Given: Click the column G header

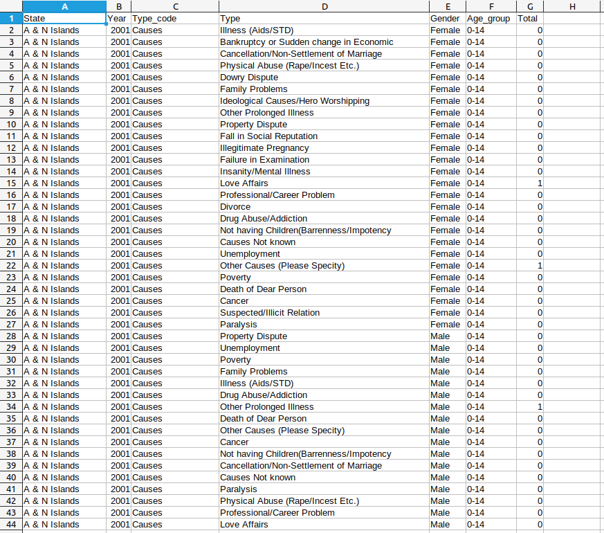Looking at the screenshot, I should pyautogui.click(x=529, y=6).
